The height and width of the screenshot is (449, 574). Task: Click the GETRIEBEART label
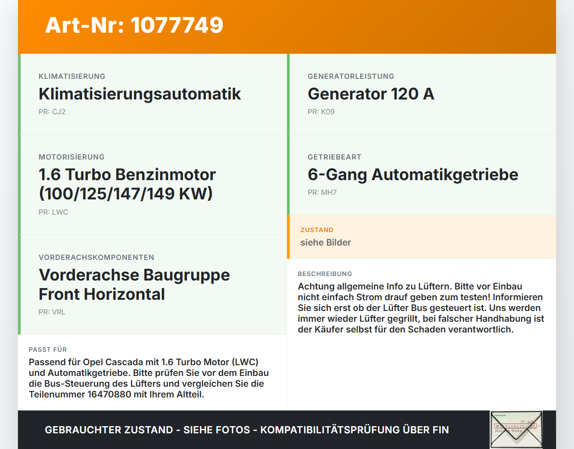tap(335, 157)
